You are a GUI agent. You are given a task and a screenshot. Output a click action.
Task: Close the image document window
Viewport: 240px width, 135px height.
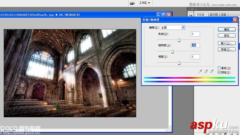click(169, 15)
